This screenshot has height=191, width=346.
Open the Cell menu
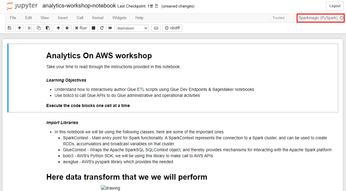coord(80,18)
